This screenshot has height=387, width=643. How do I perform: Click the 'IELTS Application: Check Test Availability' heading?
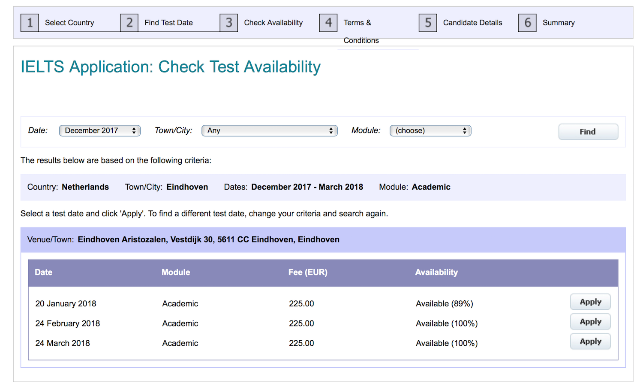(x=171, y=67)
